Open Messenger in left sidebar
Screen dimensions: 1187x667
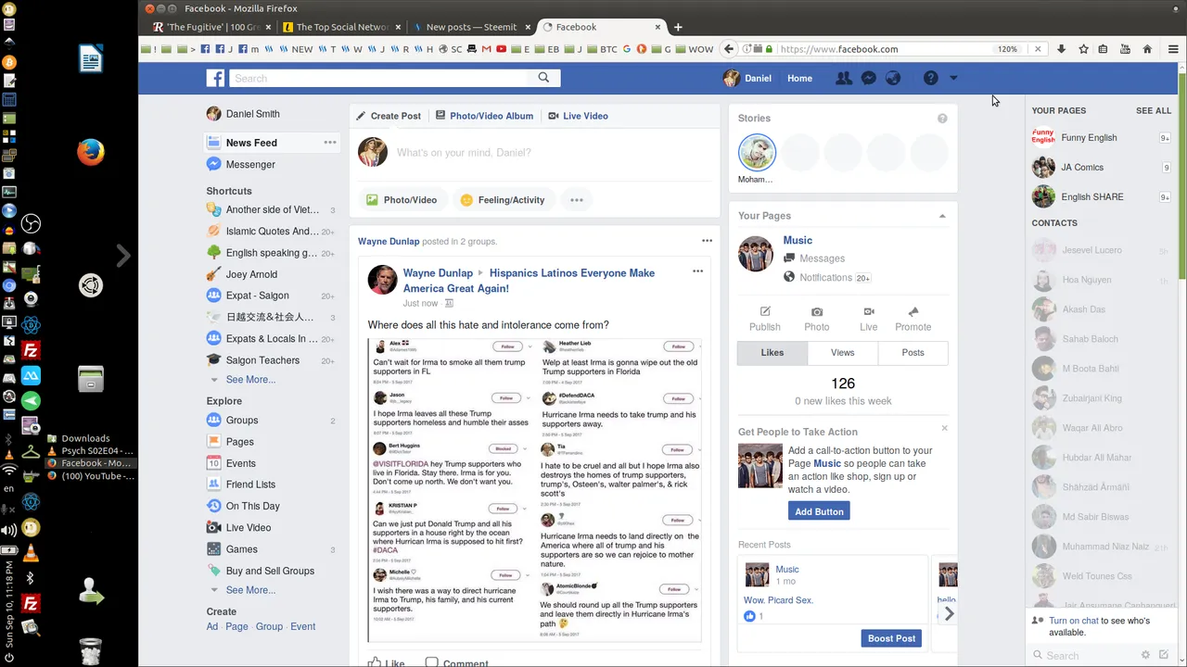(x=250, y=164)
